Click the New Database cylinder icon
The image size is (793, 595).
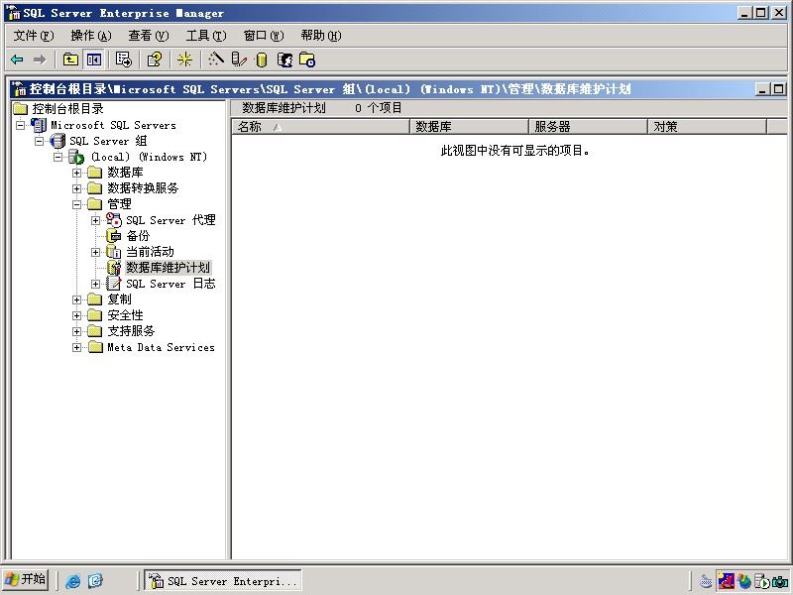262,59
